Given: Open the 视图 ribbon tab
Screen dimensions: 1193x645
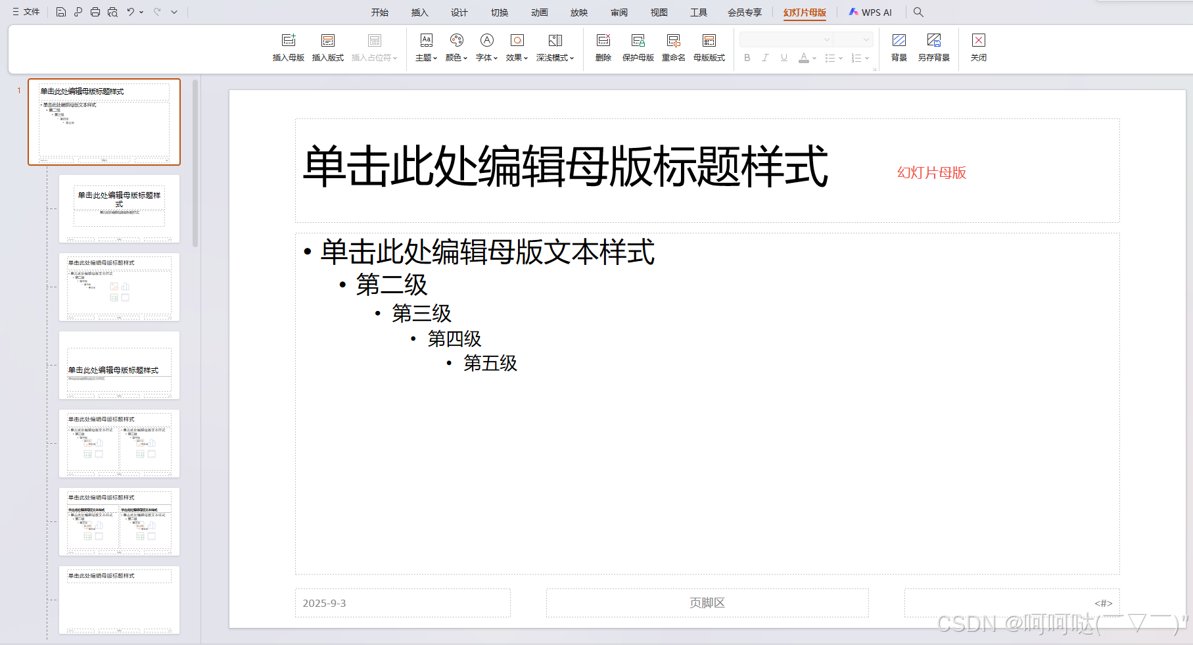Looking at the screenshot, I should 658,12.
